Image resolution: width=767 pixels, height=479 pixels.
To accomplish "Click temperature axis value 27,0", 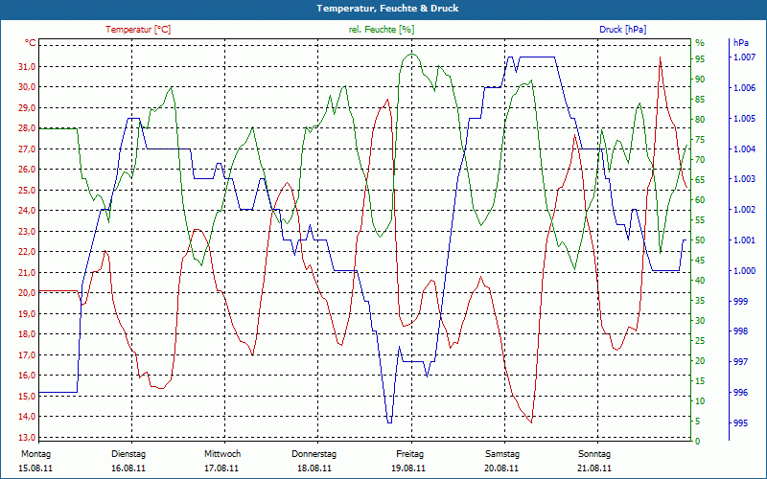I will 27,149.
